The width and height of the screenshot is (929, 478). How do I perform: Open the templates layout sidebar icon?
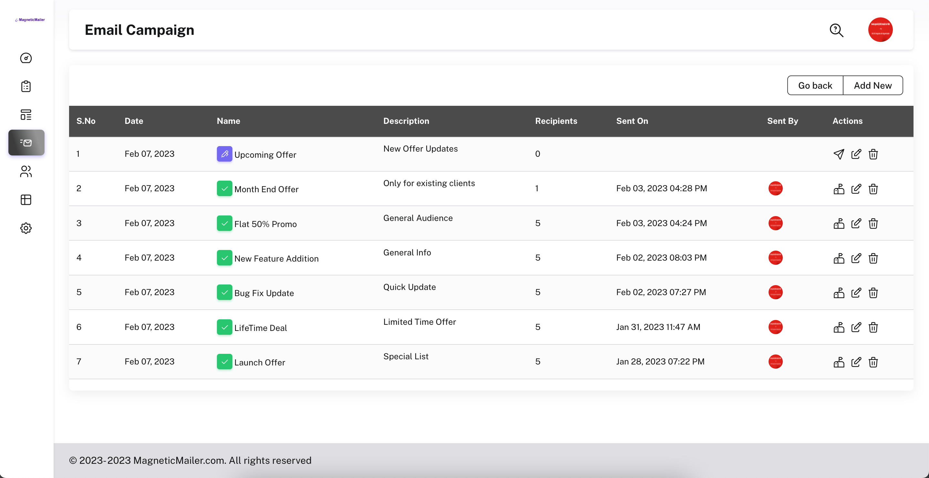[x=26, y=115]
